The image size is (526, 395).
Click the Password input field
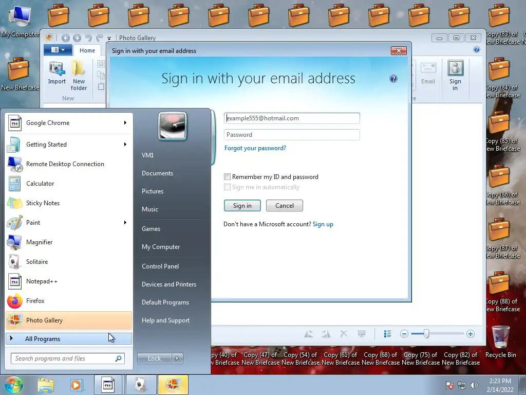292,135
